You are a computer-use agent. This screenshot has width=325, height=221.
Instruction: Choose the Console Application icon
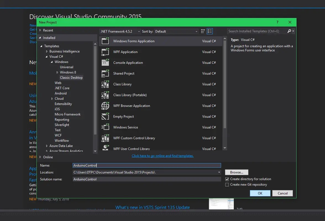click(x=105, y=62)
